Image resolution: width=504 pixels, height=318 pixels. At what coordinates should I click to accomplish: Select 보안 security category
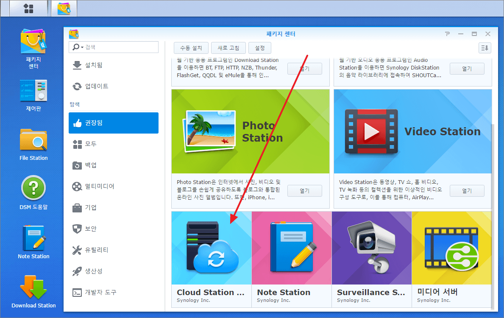pyautogui.click(x=114, y=229)
